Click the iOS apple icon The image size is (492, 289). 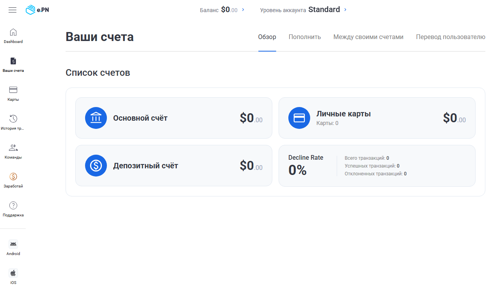click(13, 273)
